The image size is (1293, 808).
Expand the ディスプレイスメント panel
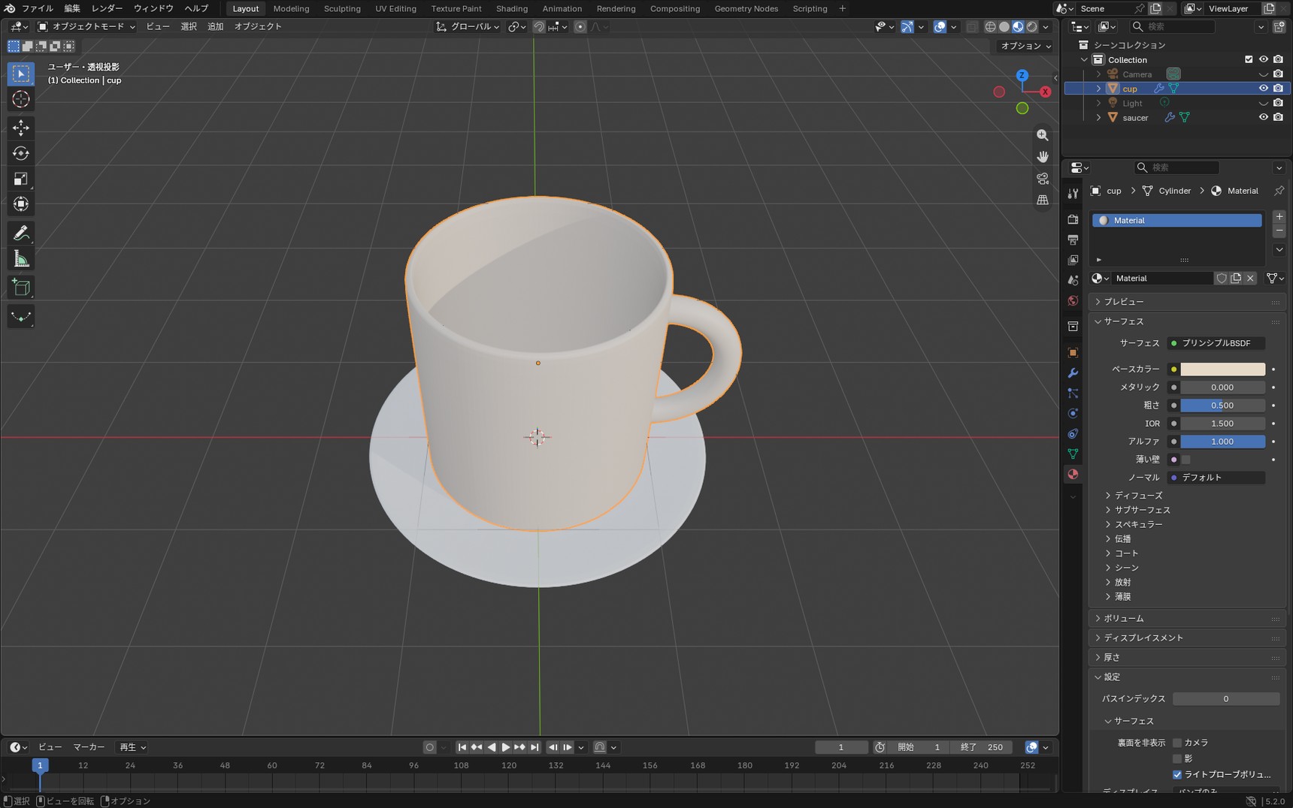pos(1186,638)
